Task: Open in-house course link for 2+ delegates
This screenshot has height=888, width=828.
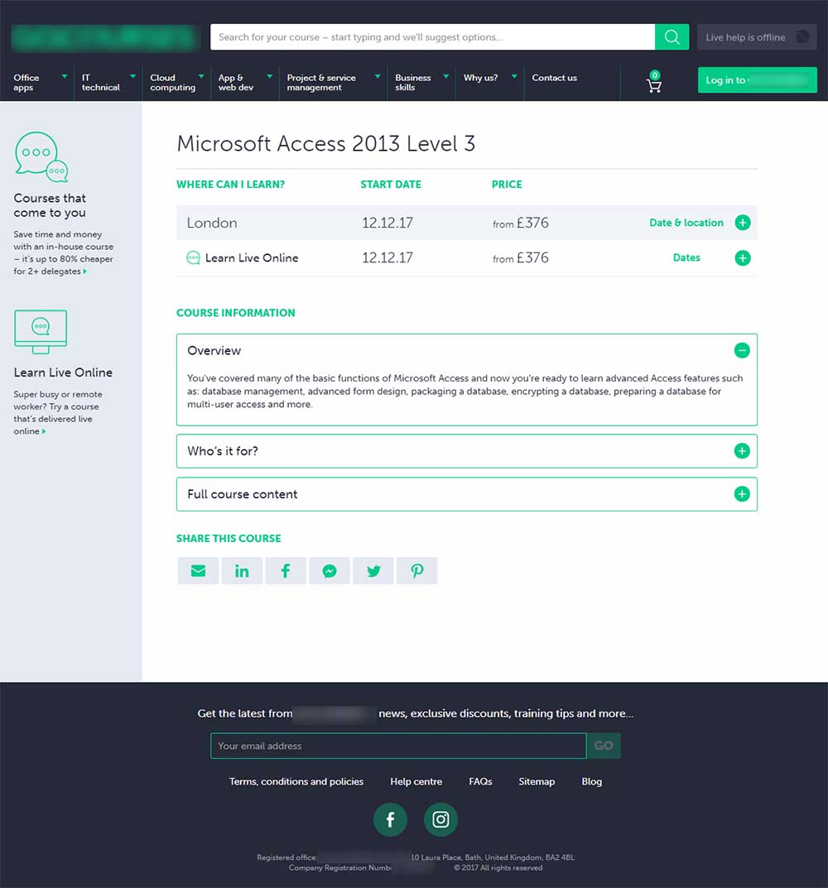Action: point(63,253)
